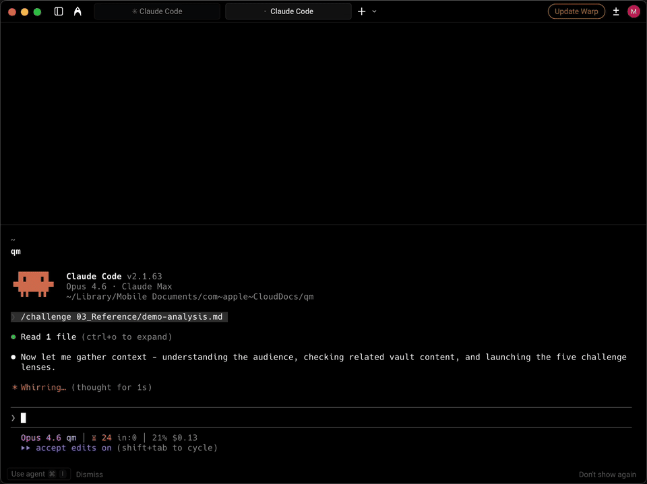Select the active Claude Code tab

tap(288, 11)
